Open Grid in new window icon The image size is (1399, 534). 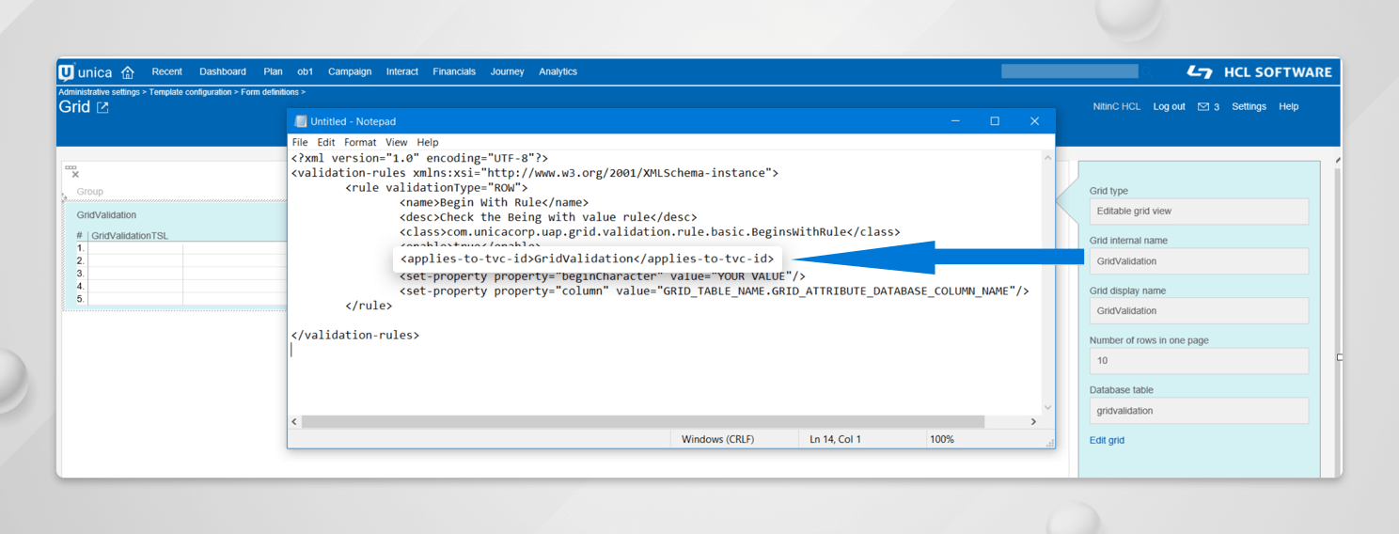[x=102, y=108]
